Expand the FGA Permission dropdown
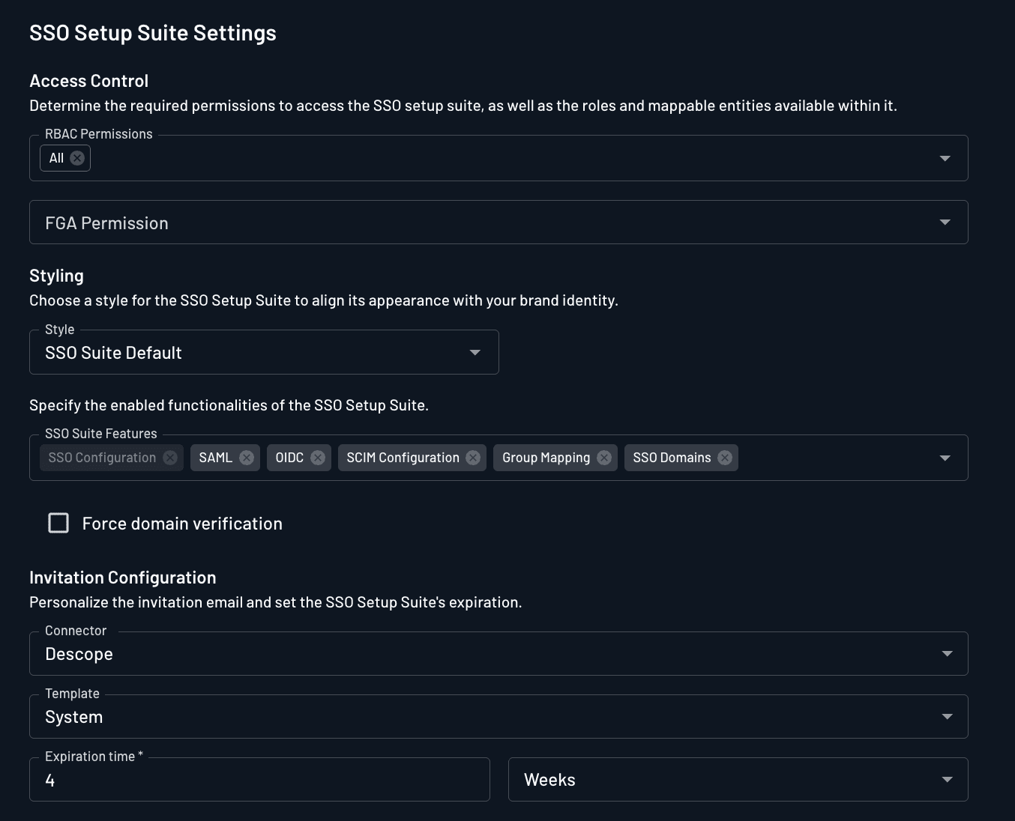The height and width of the screenshot is (821, 1015). (x=945, y=222)
